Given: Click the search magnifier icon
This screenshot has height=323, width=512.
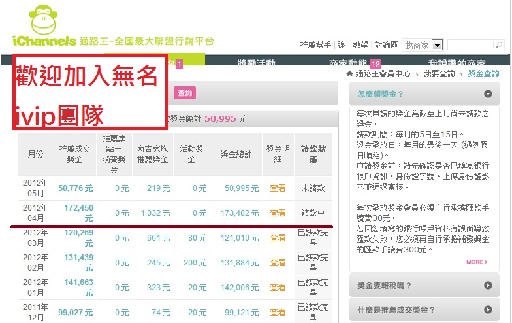Looking at the screenshot, I should point(499,44).
